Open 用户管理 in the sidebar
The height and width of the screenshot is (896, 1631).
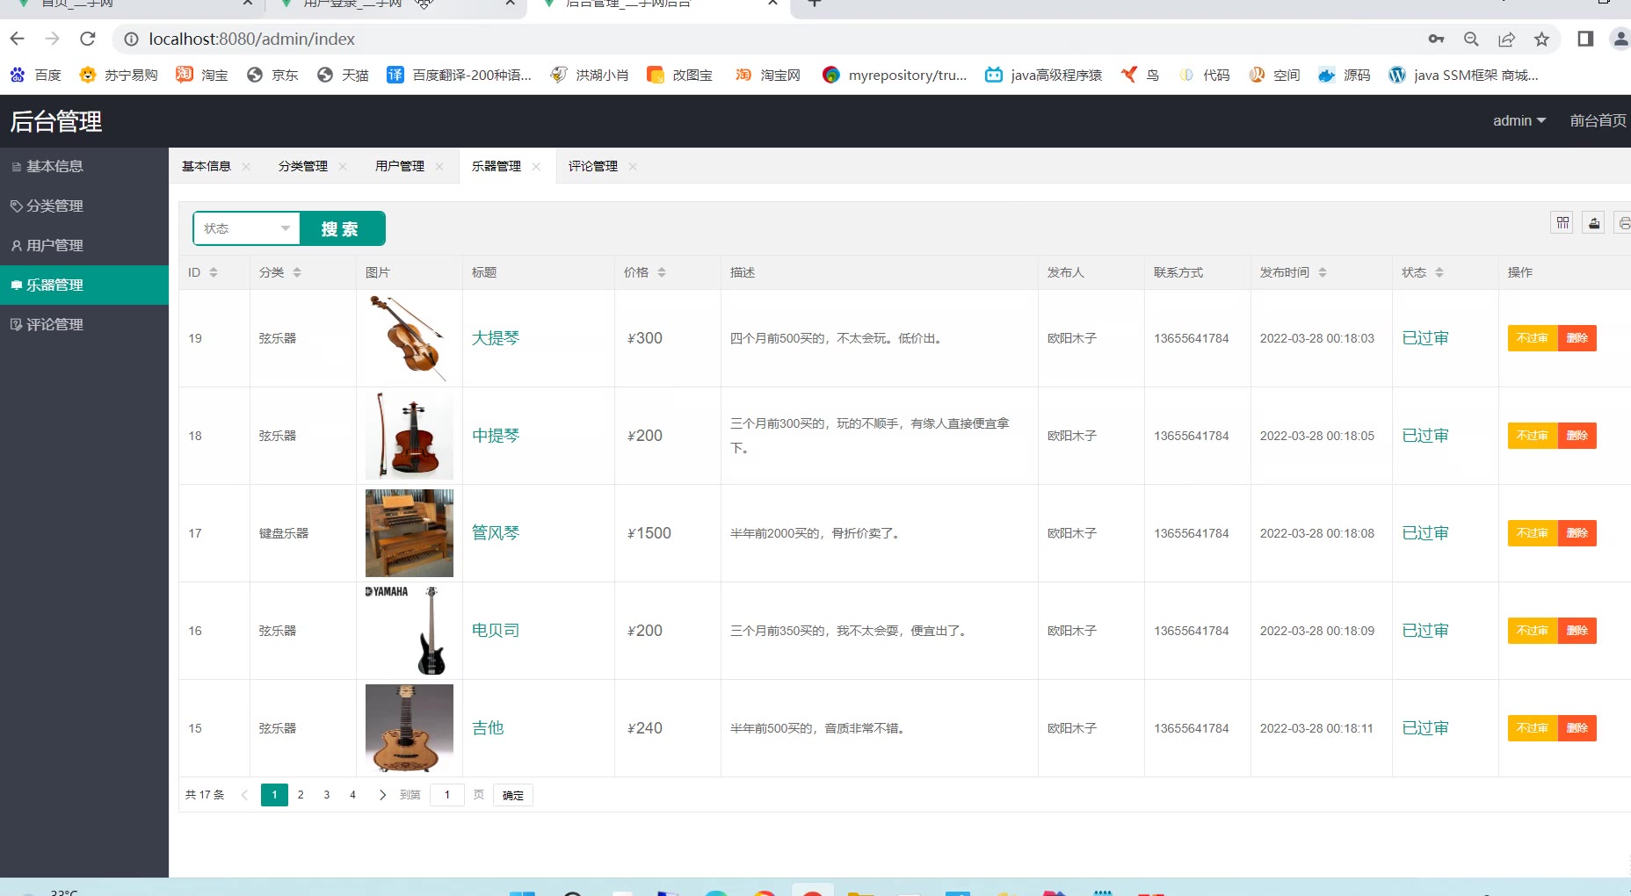coord(84,245)
